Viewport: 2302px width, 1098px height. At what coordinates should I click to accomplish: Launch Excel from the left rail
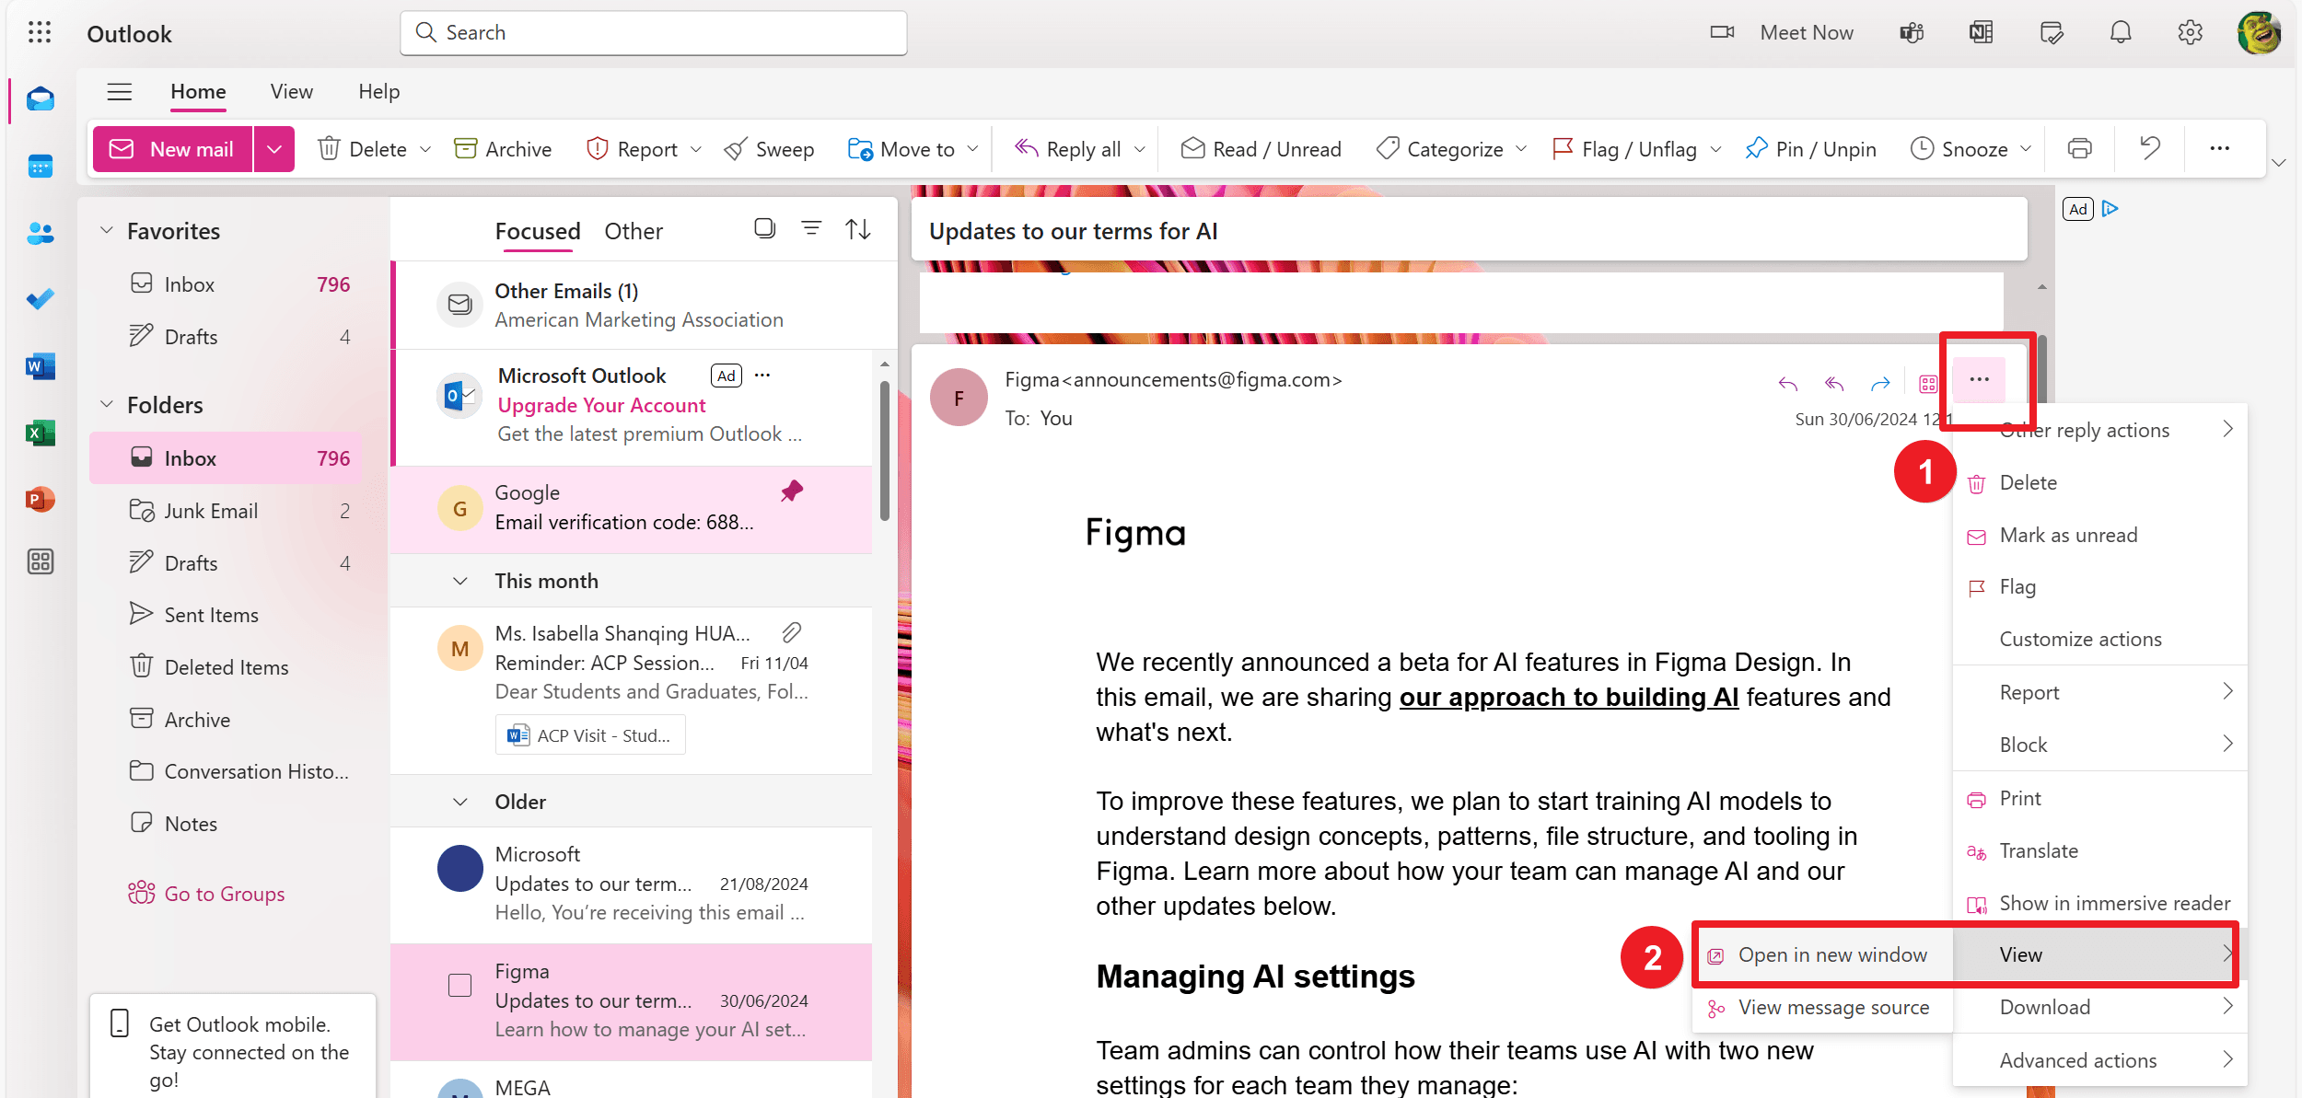41,433
